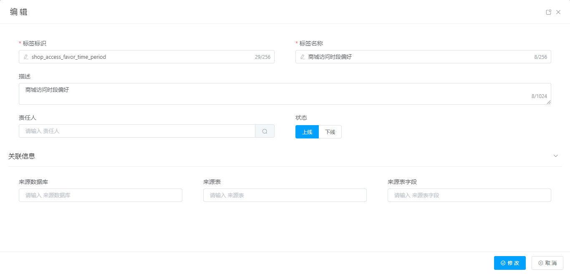Click the 编辑 title heading
The height and width of the screenshot is (274, 570).
(x=18, y=11)
